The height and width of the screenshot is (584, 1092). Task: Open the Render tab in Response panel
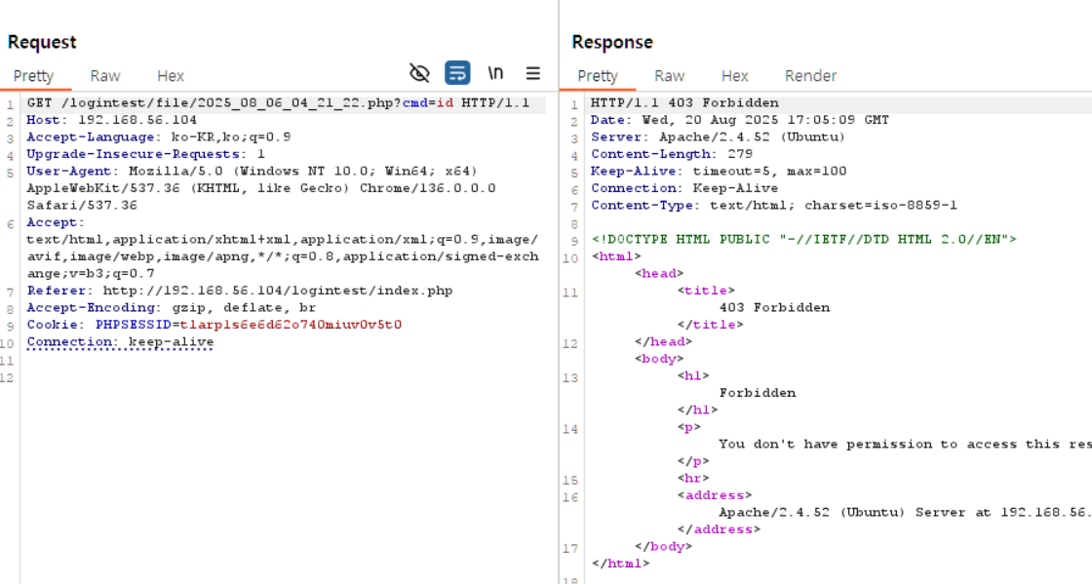pyautogui.click(x=810, y=75)
